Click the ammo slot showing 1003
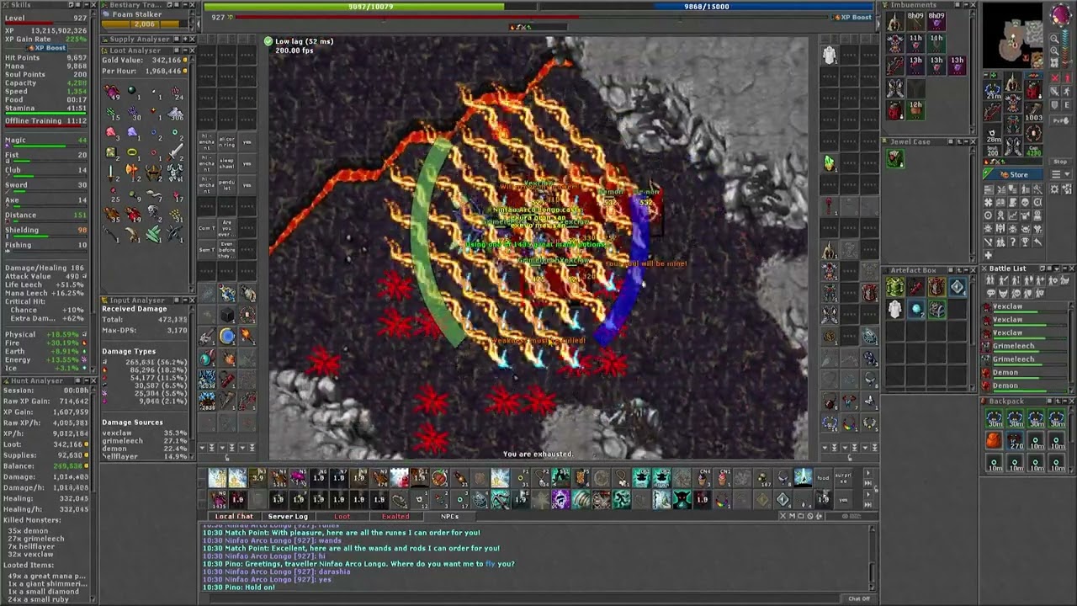This screenshot has width=1077, height=606. click(1032, 112)
